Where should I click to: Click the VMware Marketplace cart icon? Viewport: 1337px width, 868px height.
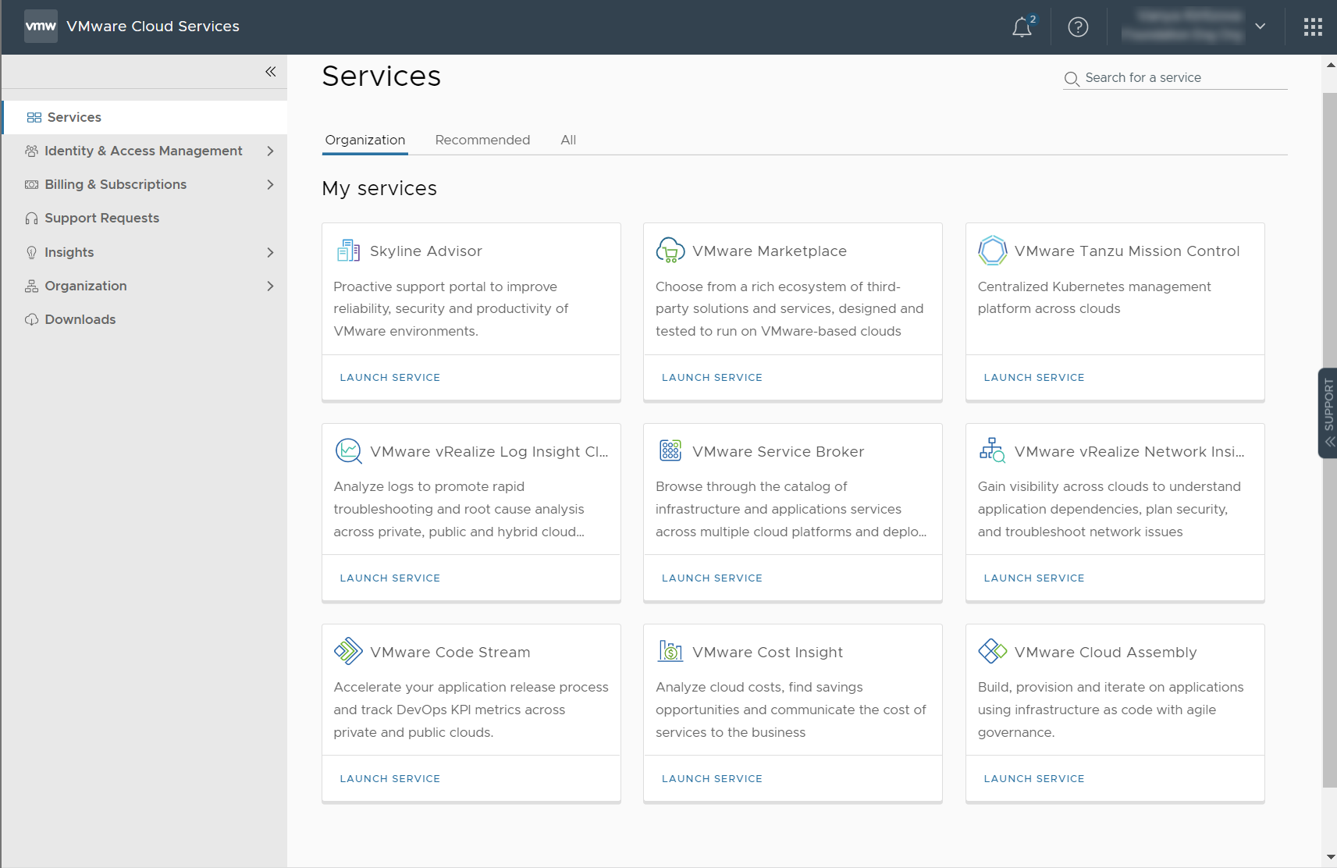point(670,251)
